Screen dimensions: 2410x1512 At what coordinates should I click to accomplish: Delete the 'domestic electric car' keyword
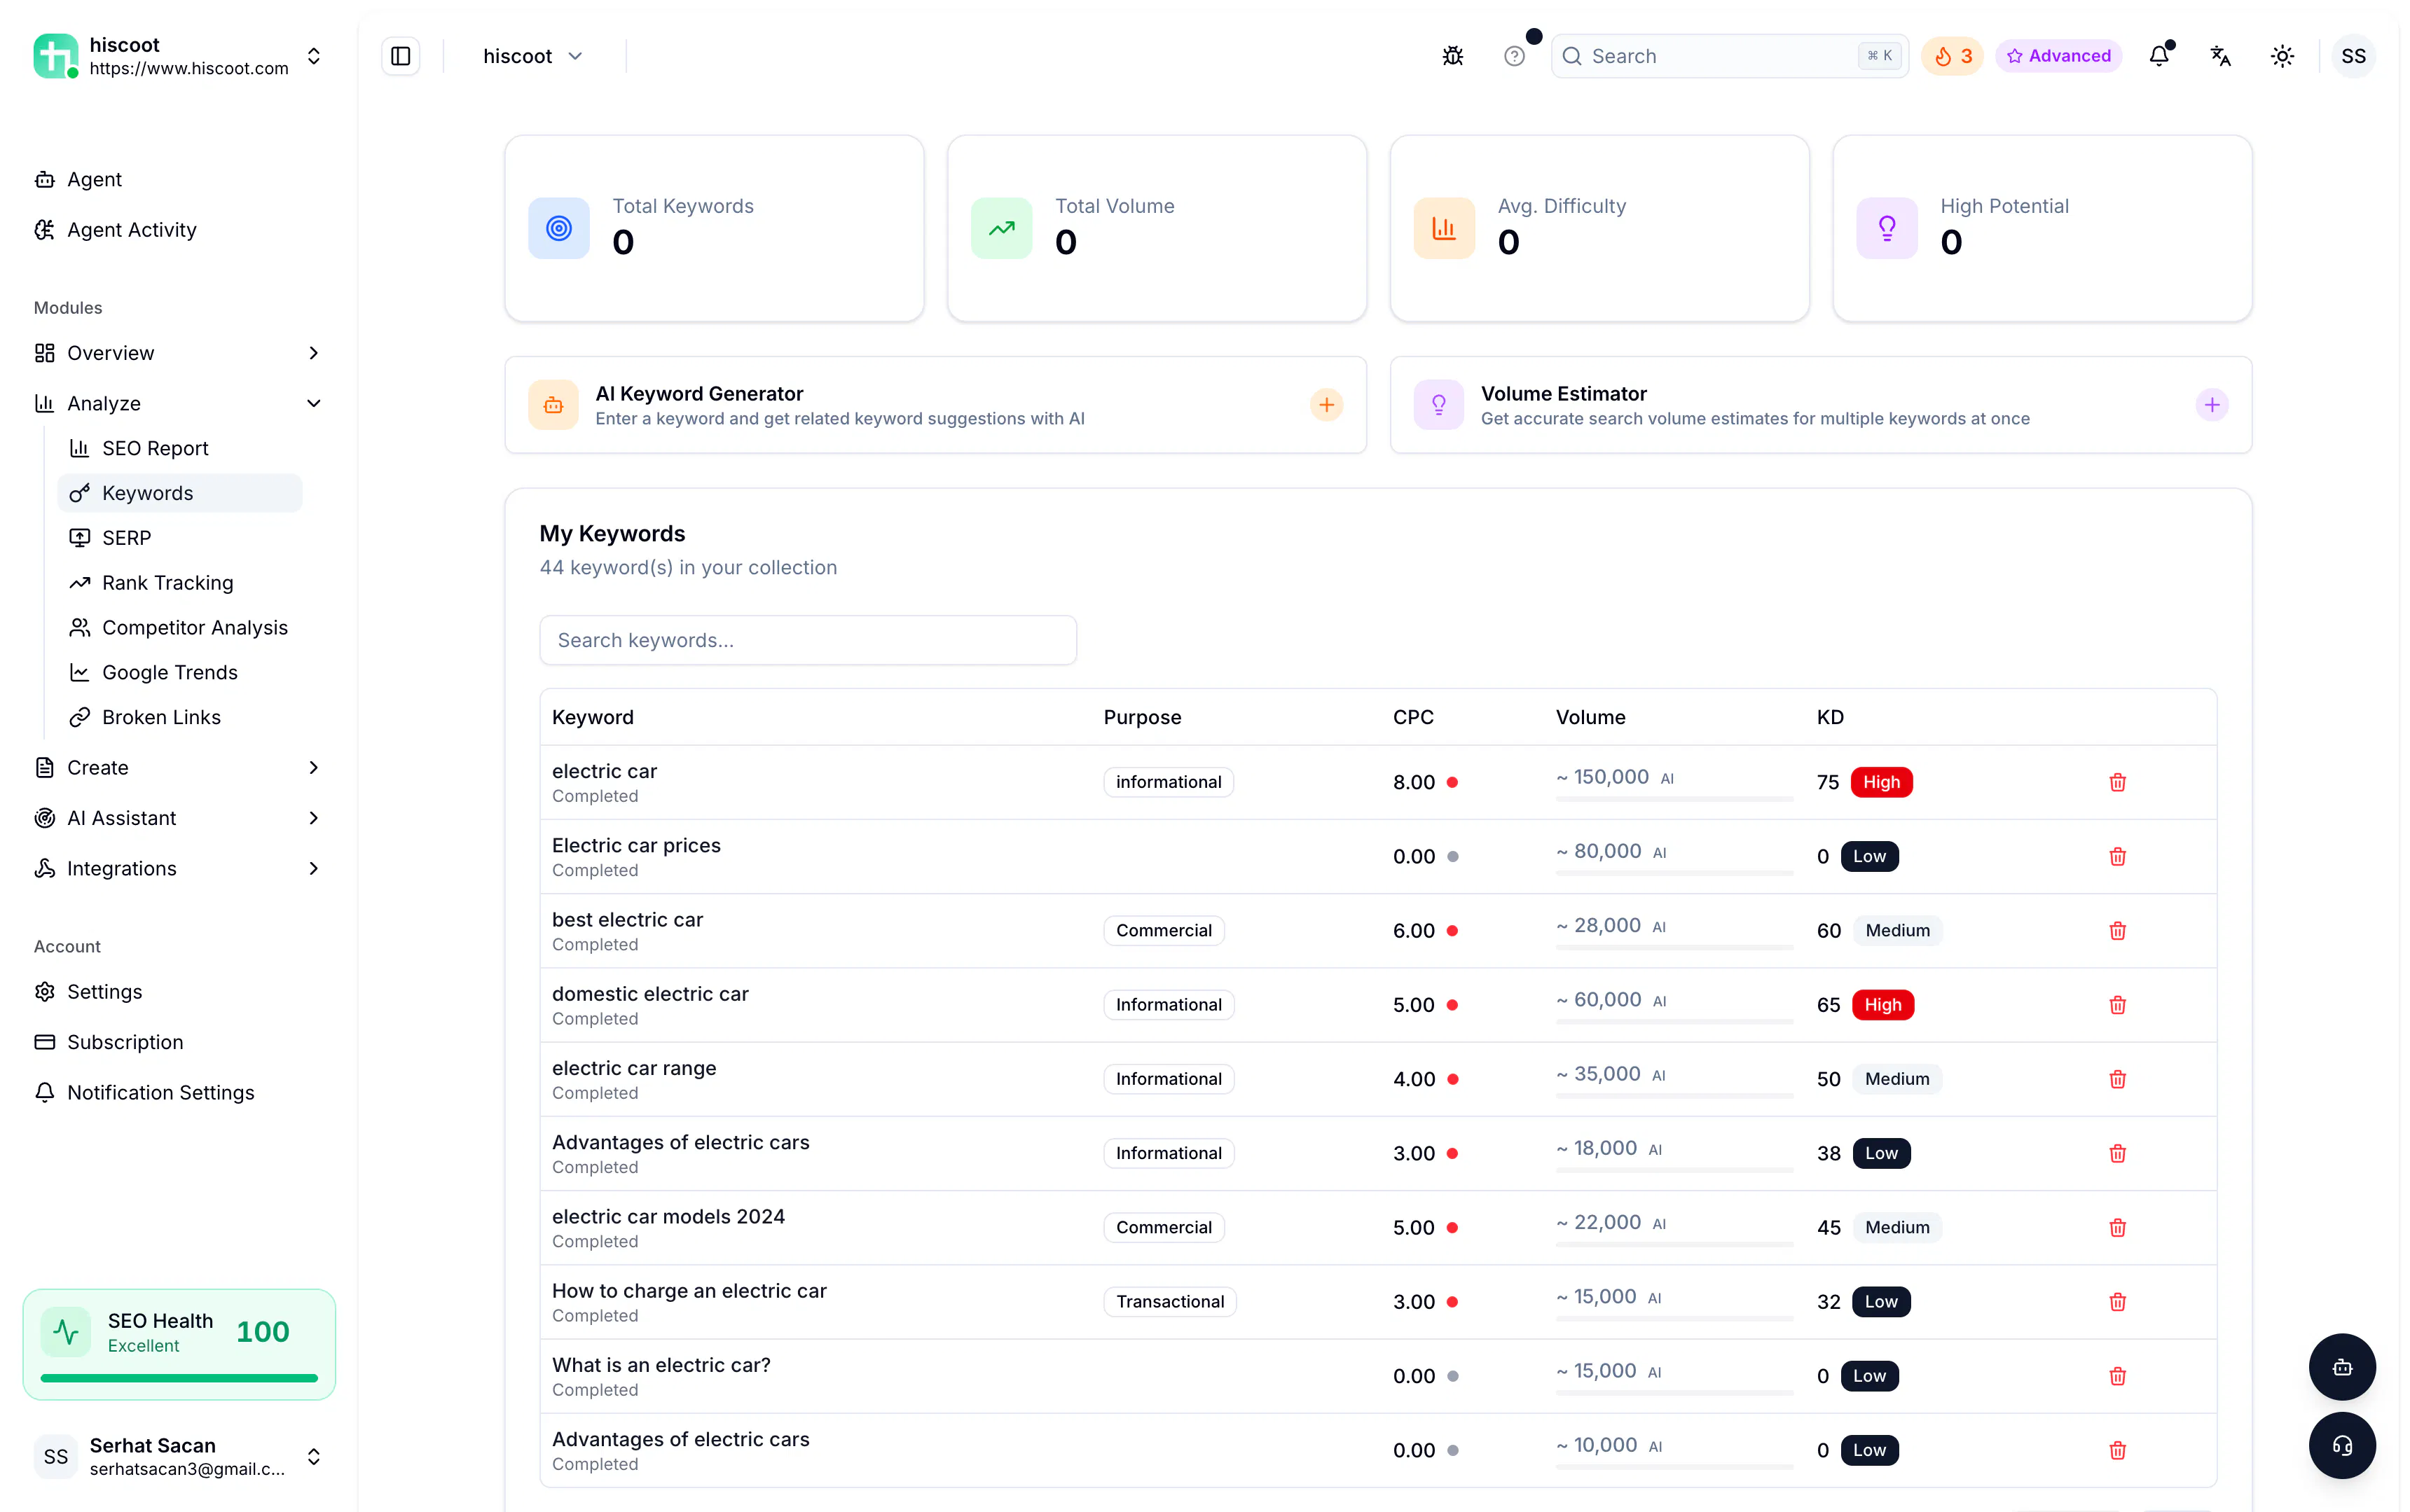[x=2117, y=1005]
